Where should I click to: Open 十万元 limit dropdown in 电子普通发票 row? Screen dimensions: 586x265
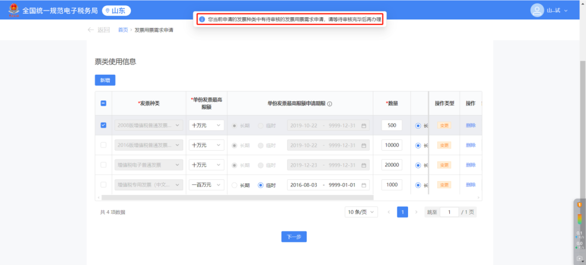click(207, 165)
